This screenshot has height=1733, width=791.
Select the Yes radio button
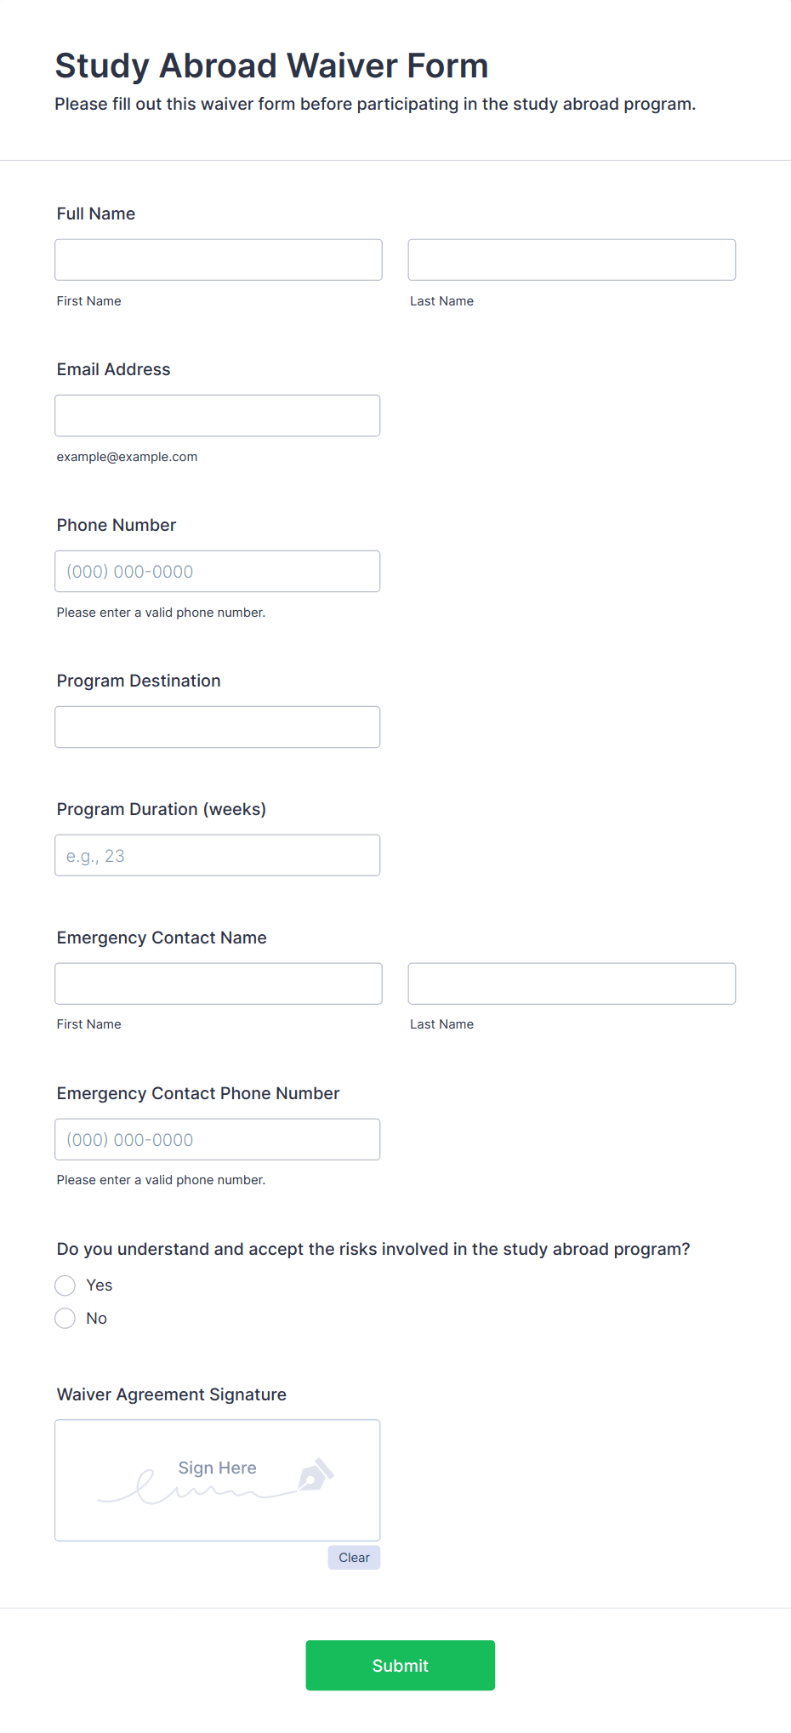coord(65,1285)
